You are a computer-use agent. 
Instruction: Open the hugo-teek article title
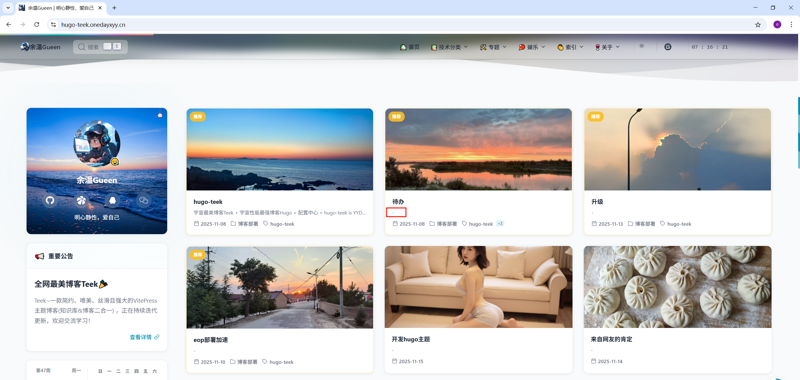(x=208, y=202)
